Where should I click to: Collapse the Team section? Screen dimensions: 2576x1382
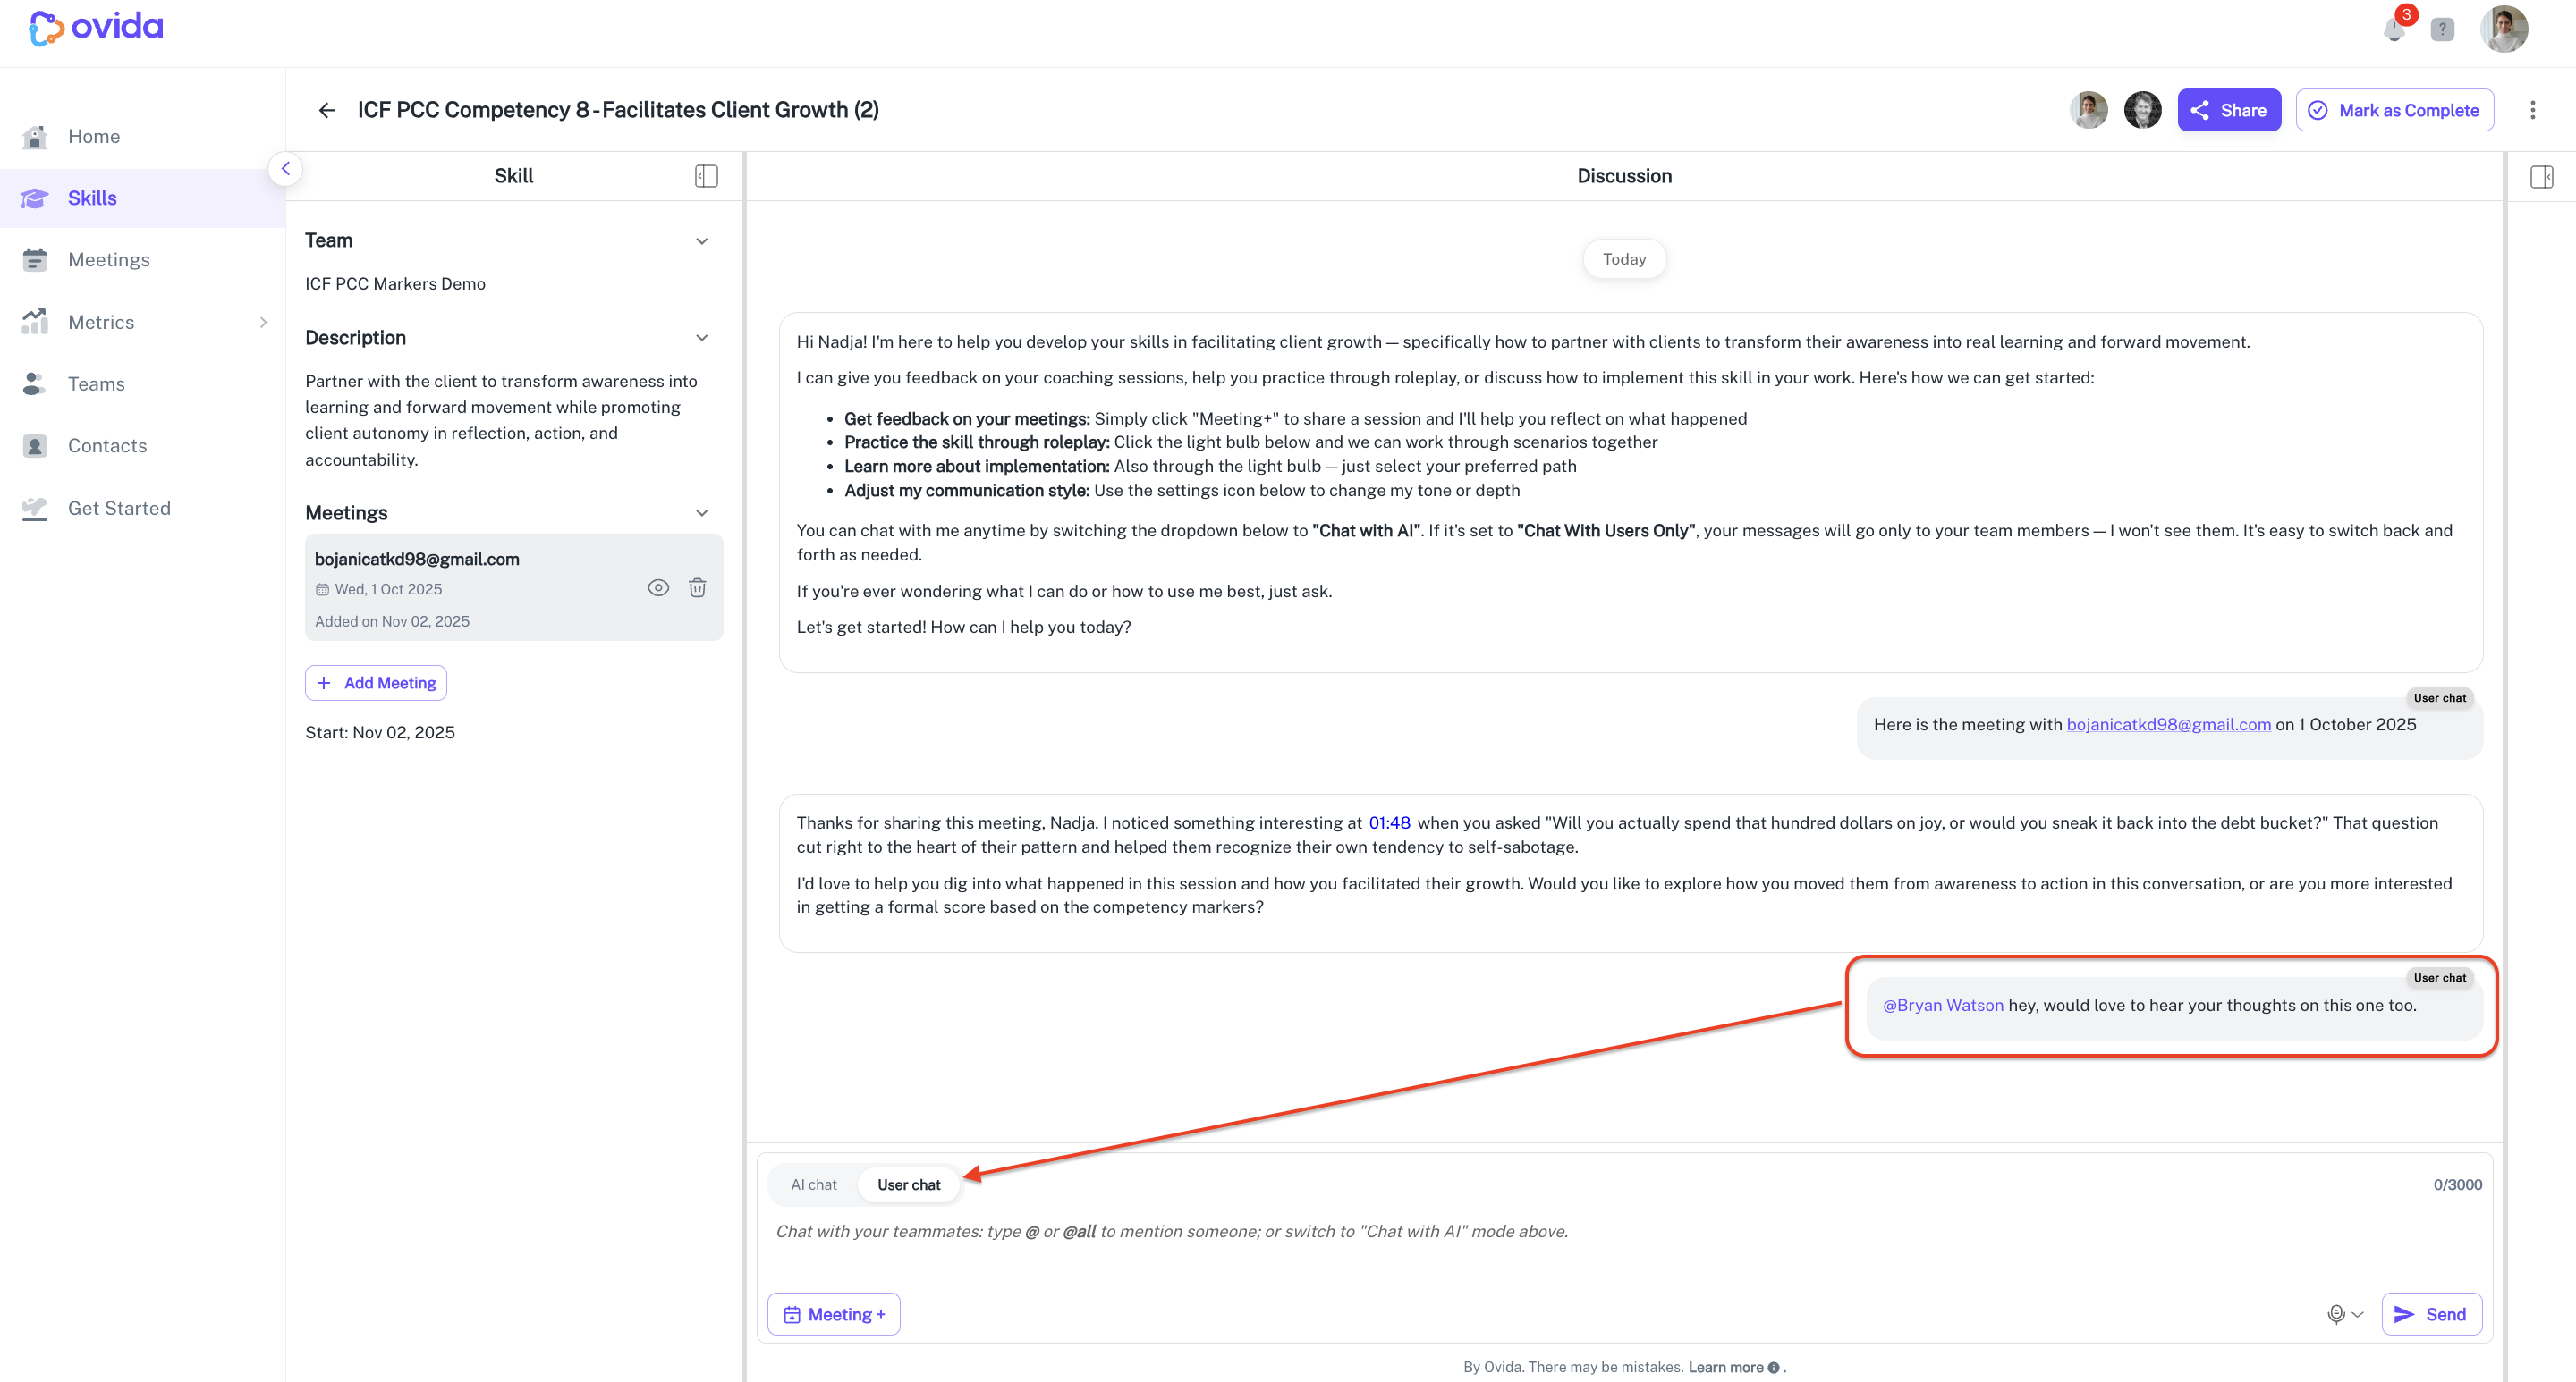click(702, 240)
